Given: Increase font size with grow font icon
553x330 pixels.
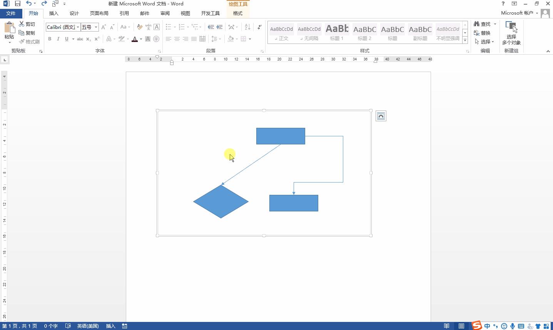Looking at the screenshot, I should tap(104, 27).
